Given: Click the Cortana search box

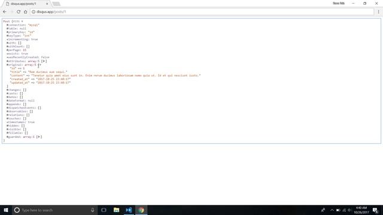Looking at the screenshot, I should [x=54, y=210].
